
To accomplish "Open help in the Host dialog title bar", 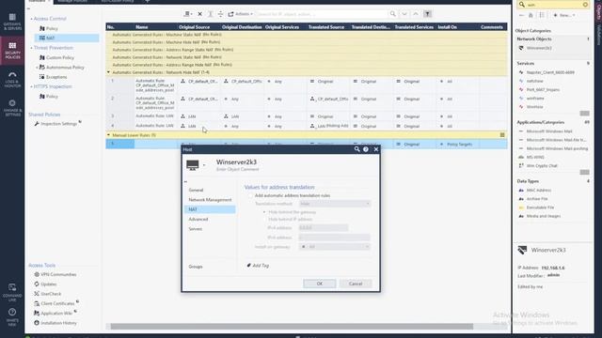I will pos(366,149).
